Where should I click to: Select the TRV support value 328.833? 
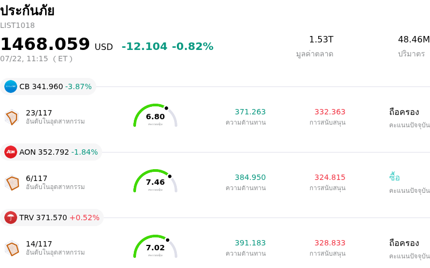(330, 243)
